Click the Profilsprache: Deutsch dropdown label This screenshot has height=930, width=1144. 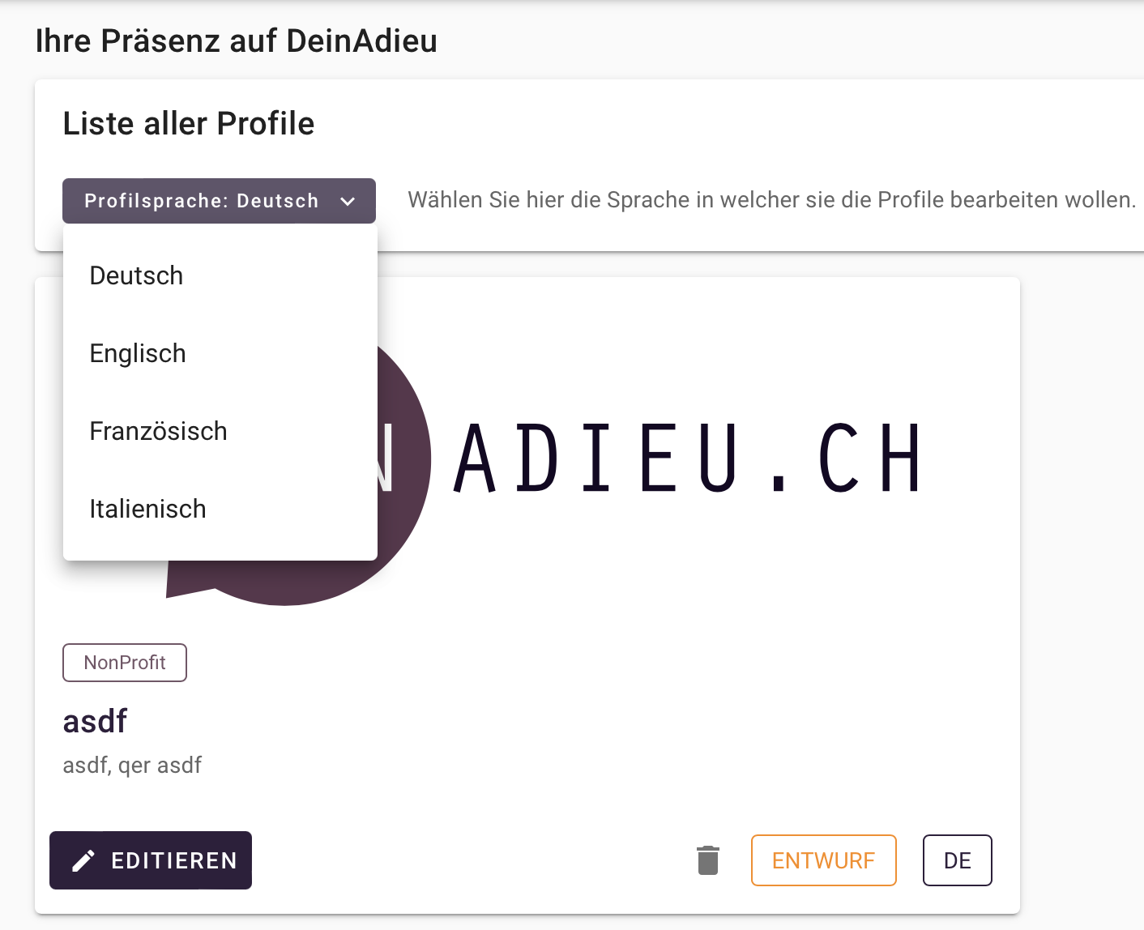click(201, 201)
